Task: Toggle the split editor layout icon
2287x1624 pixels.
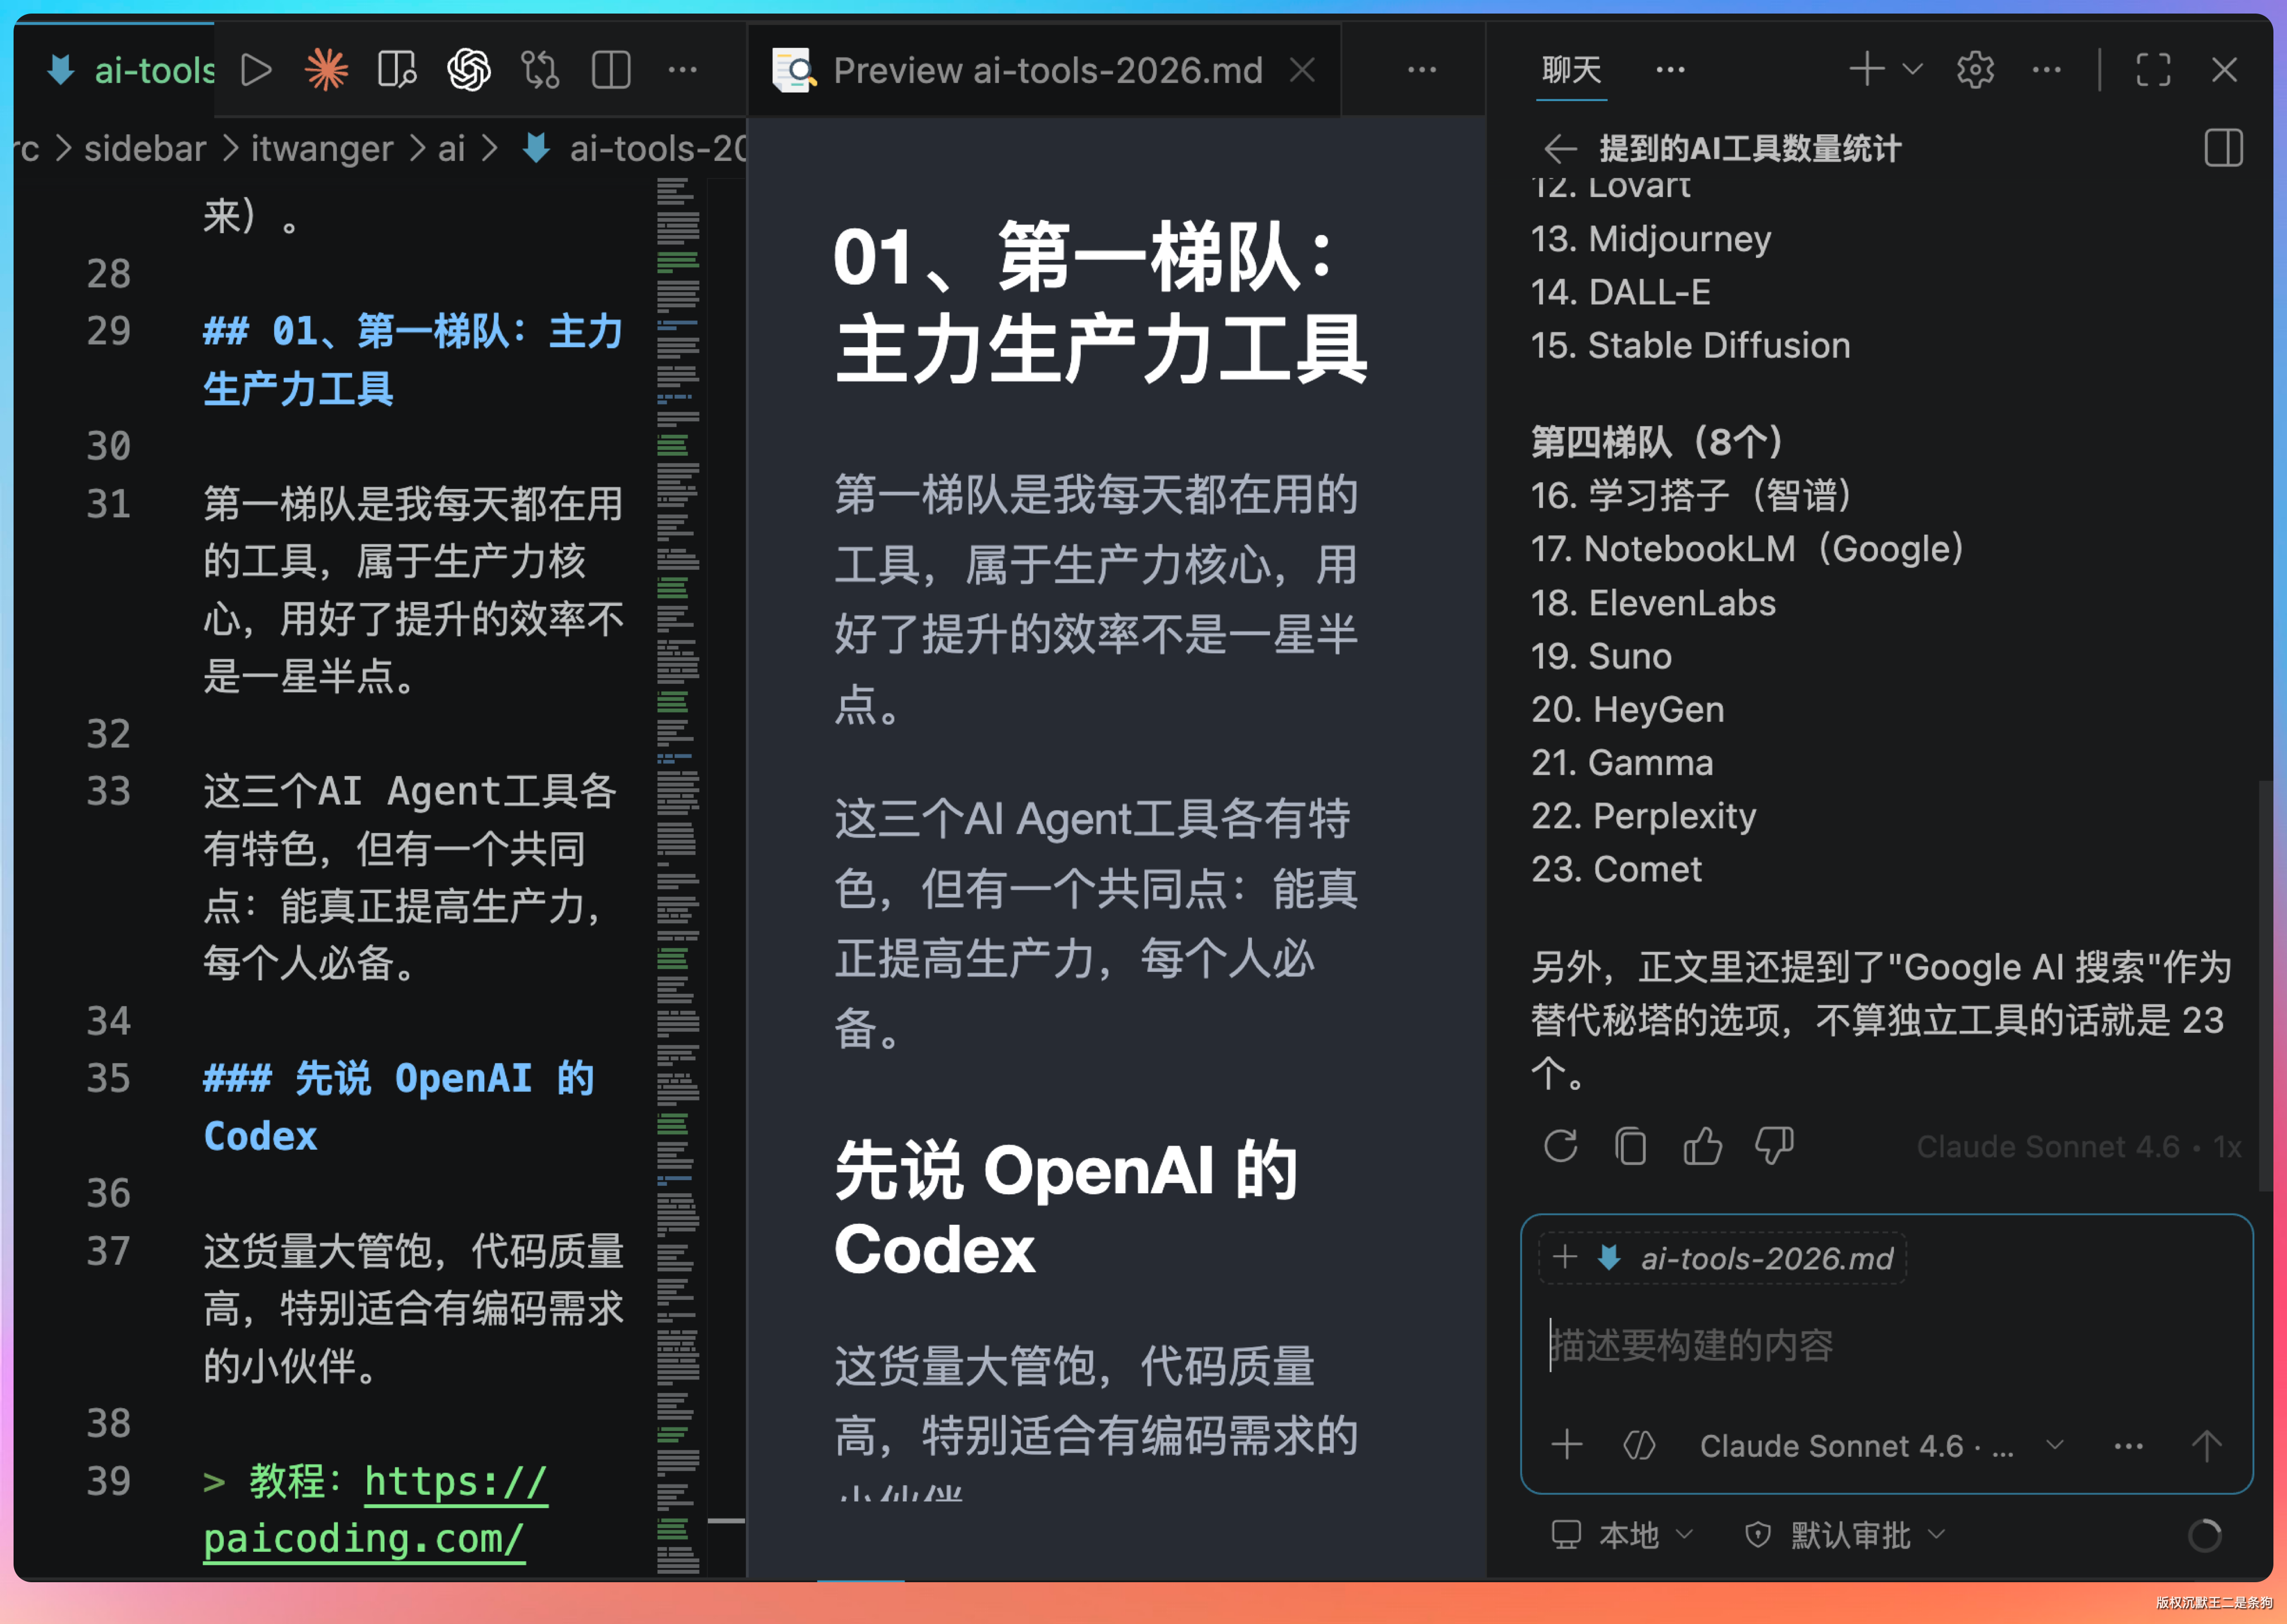Action: coord(610,70)
